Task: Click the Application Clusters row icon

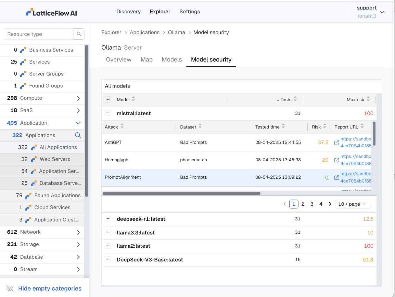Action: 28,220
